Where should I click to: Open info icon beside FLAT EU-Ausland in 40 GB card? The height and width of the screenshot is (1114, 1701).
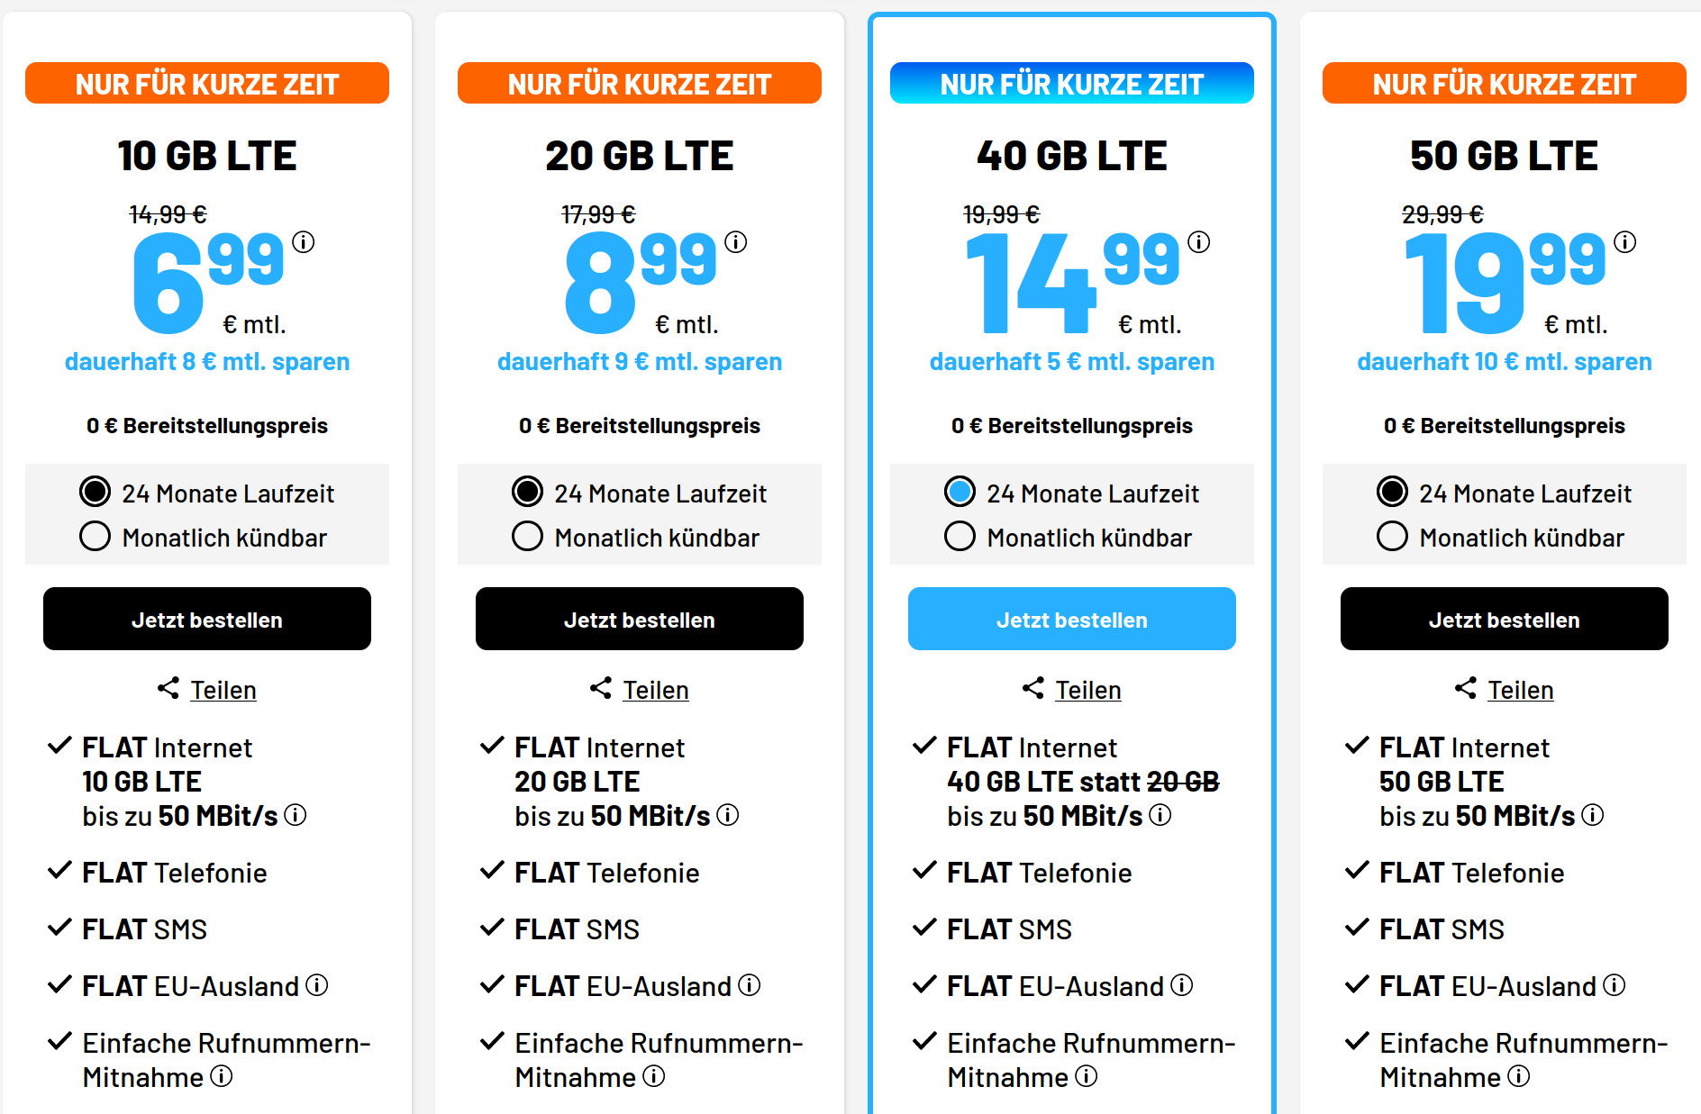(x=1180, y=986)
